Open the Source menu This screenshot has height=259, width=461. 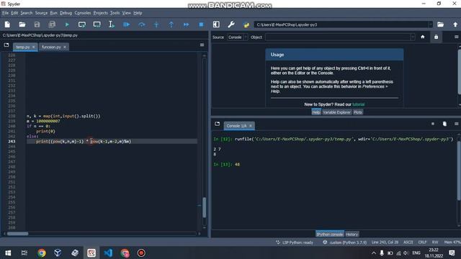[41, 13]
